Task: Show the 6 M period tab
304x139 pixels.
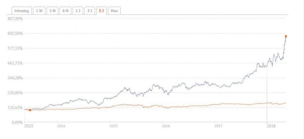Action: 65,11
